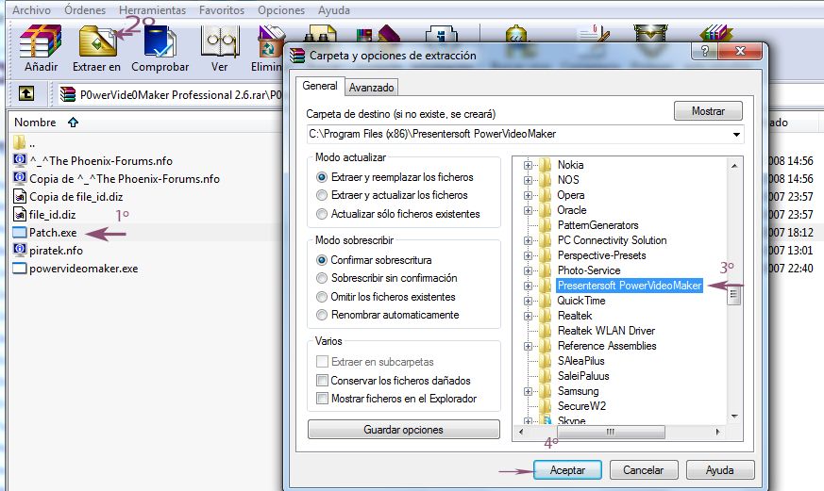Click the folder tree horizontal scrollbar thumb
824x491 pixels.
[x=611, y=432]
